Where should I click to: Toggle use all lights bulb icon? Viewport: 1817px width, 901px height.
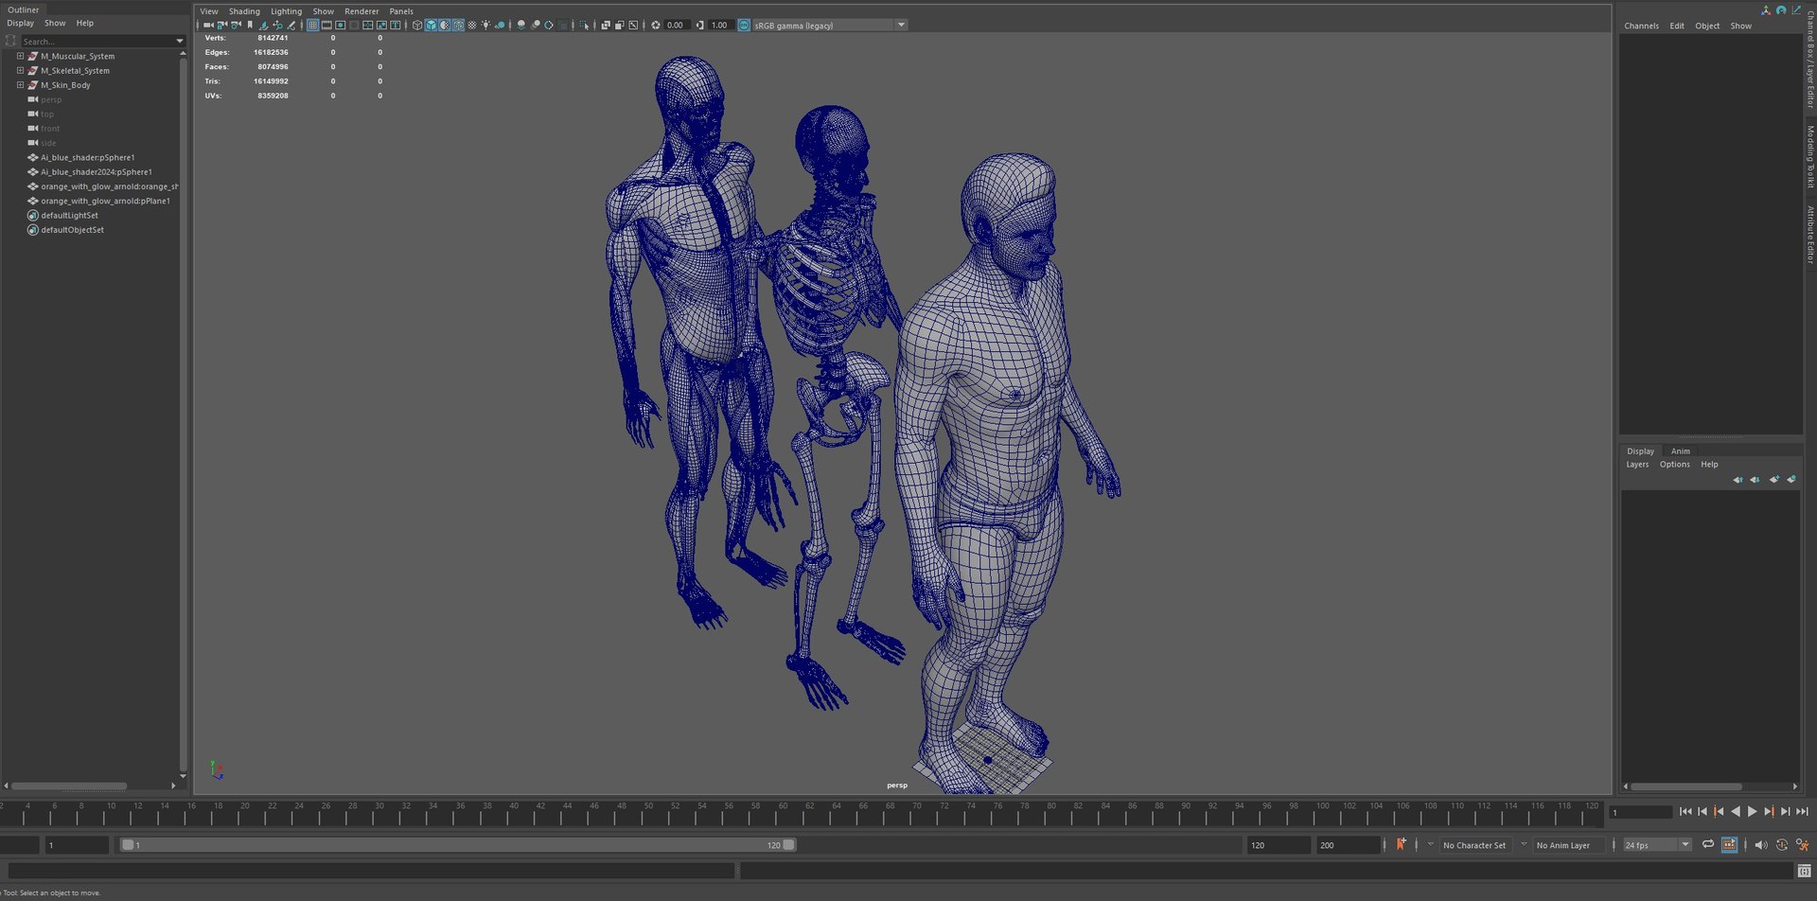(486, 25)
